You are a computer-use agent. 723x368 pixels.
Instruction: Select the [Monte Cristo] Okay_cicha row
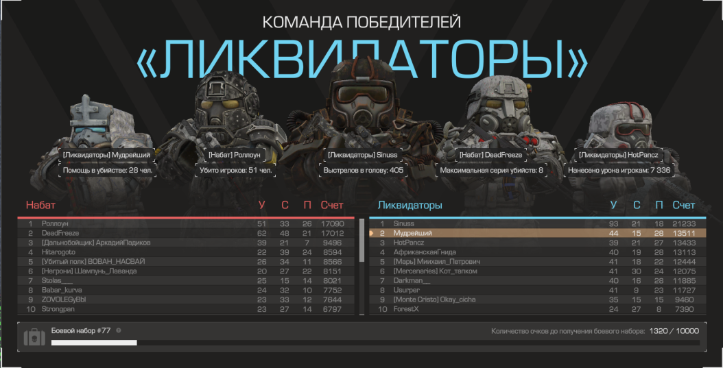(538, 299)
